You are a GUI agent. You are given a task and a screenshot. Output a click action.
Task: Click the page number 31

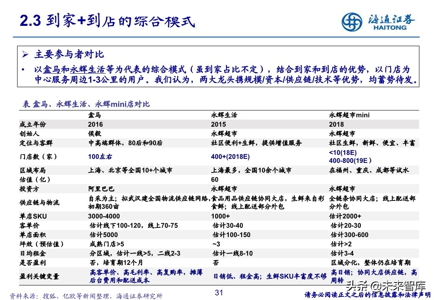(x=219, y=291)
